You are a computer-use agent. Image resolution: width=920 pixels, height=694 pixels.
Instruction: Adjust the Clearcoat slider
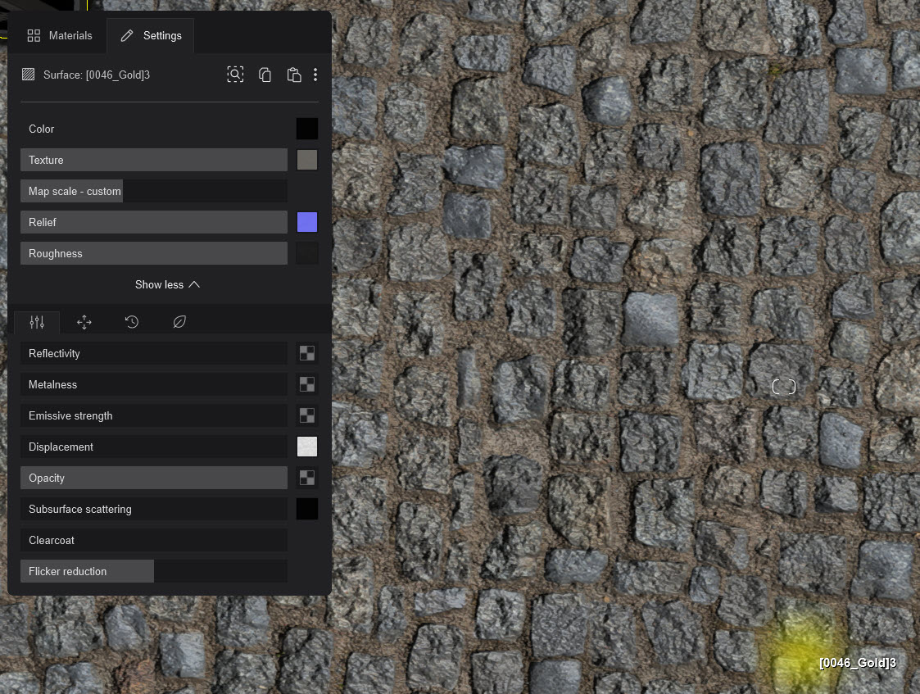[154, 540]
